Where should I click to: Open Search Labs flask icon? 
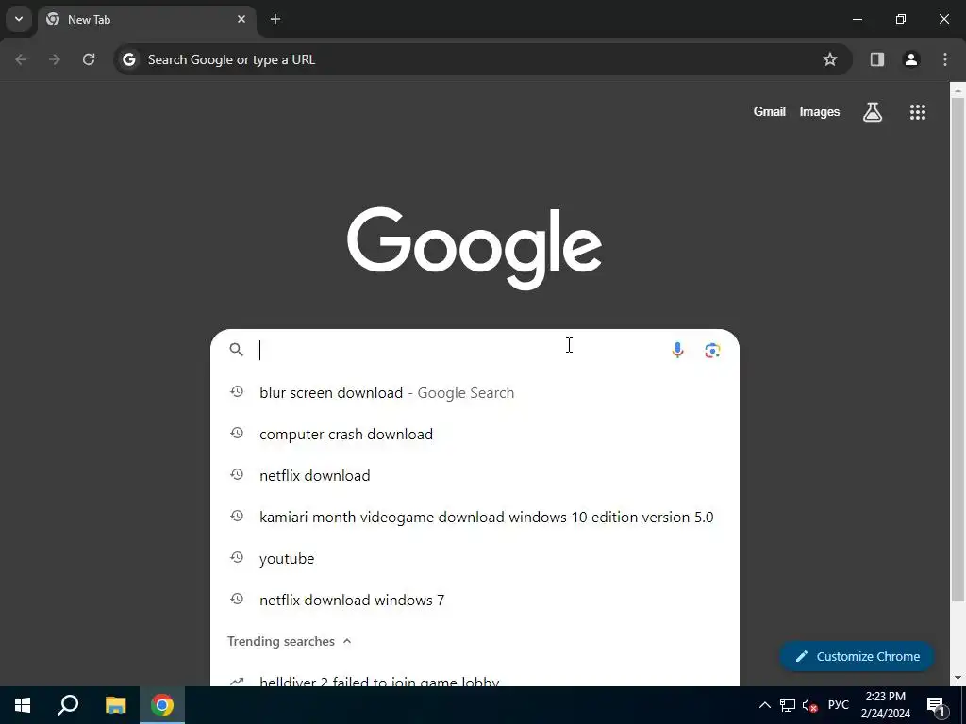873,112
